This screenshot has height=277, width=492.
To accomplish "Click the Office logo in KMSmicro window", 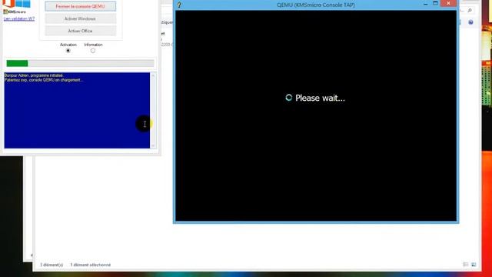I will pos(8,3).
